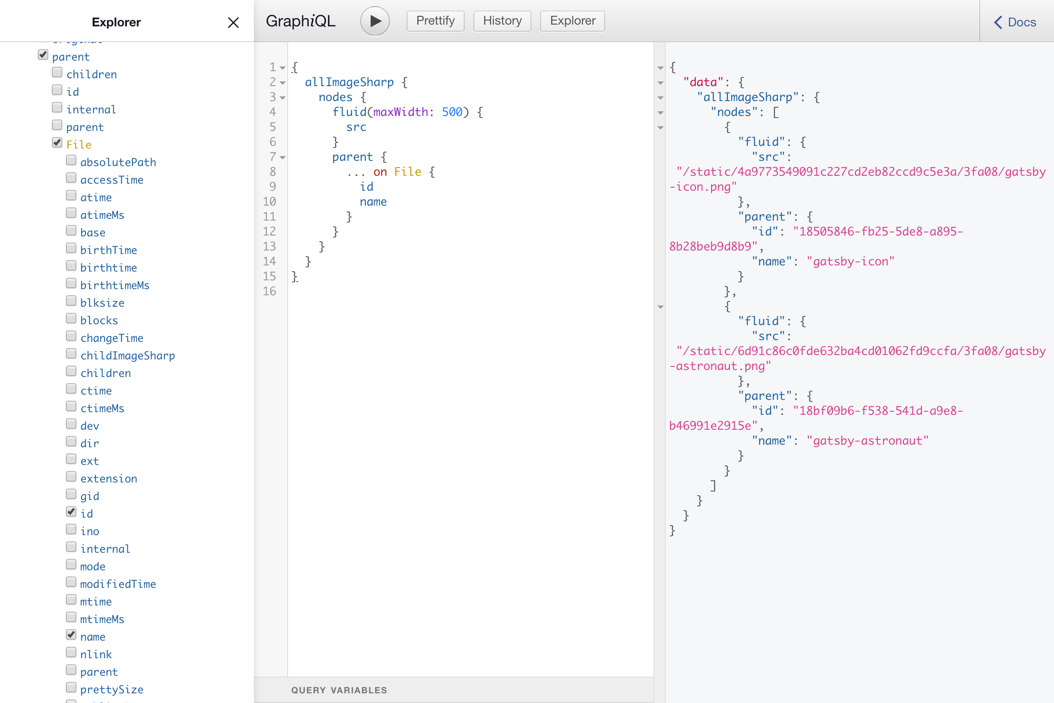Enable the absolutePath field checkbox
The height and width of the screenshot is (703, 1054).
(x=71, y=160)
